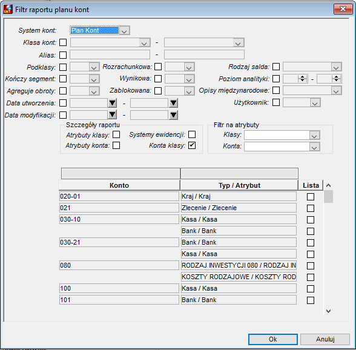Click the Konto column header
Screen dimensions: 356x350
[119, 185]
